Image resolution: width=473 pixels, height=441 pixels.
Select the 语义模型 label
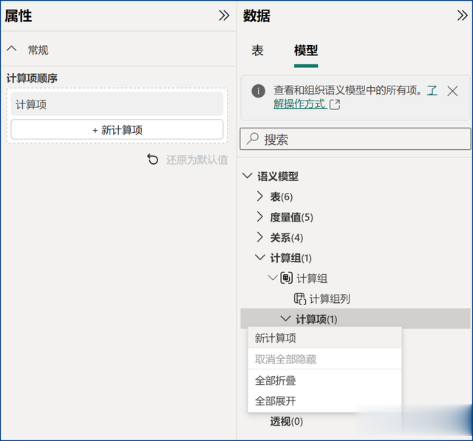tap(278, 177)
